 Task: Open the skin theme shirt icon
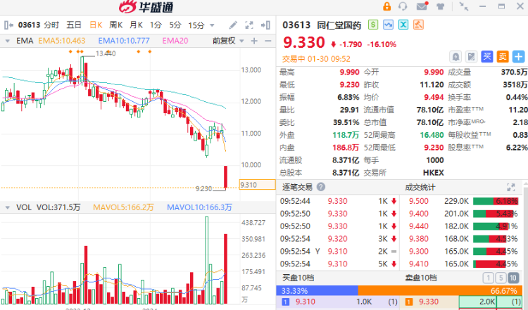pyautogui.click(x=440, y=6)
